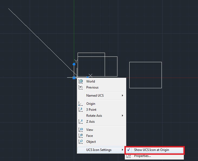Screen dimensions: 198x161
Task: Open the UCS Icon Settings submenu
Action: pyautogui.click(x=101, y=150)
